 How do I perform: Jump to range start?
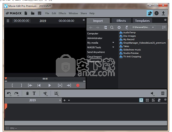[x=30, y=85]
